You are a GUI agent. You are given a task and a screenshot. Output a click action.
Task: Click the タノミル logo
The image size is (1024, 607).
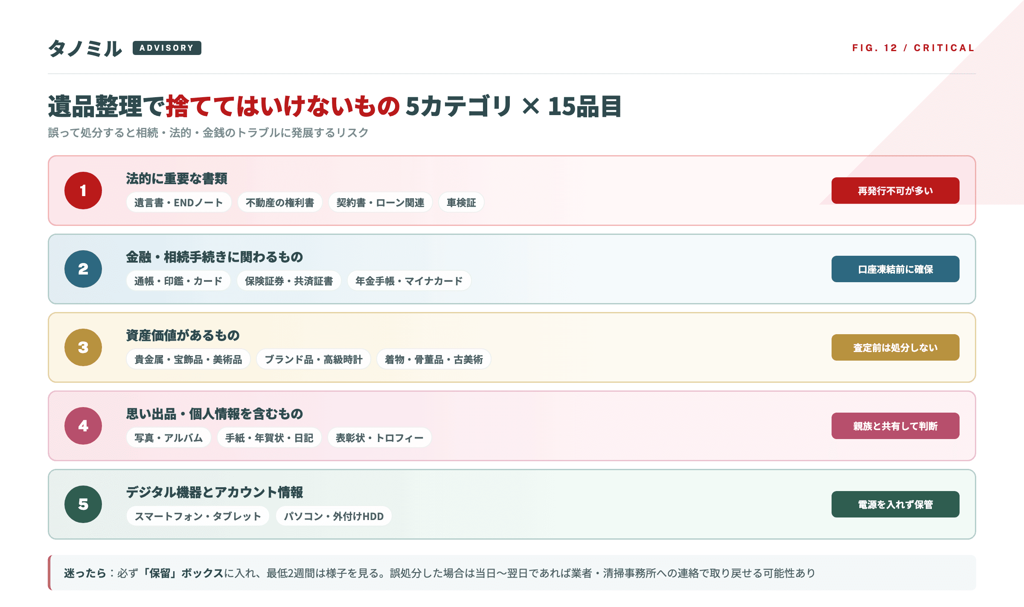(85, 48)
